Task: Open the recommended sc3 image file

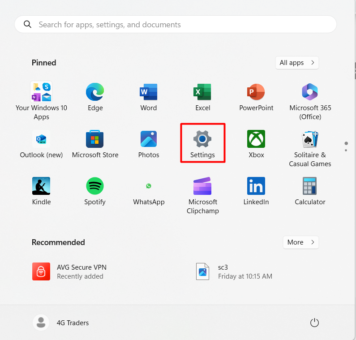Action: point(234,271)
